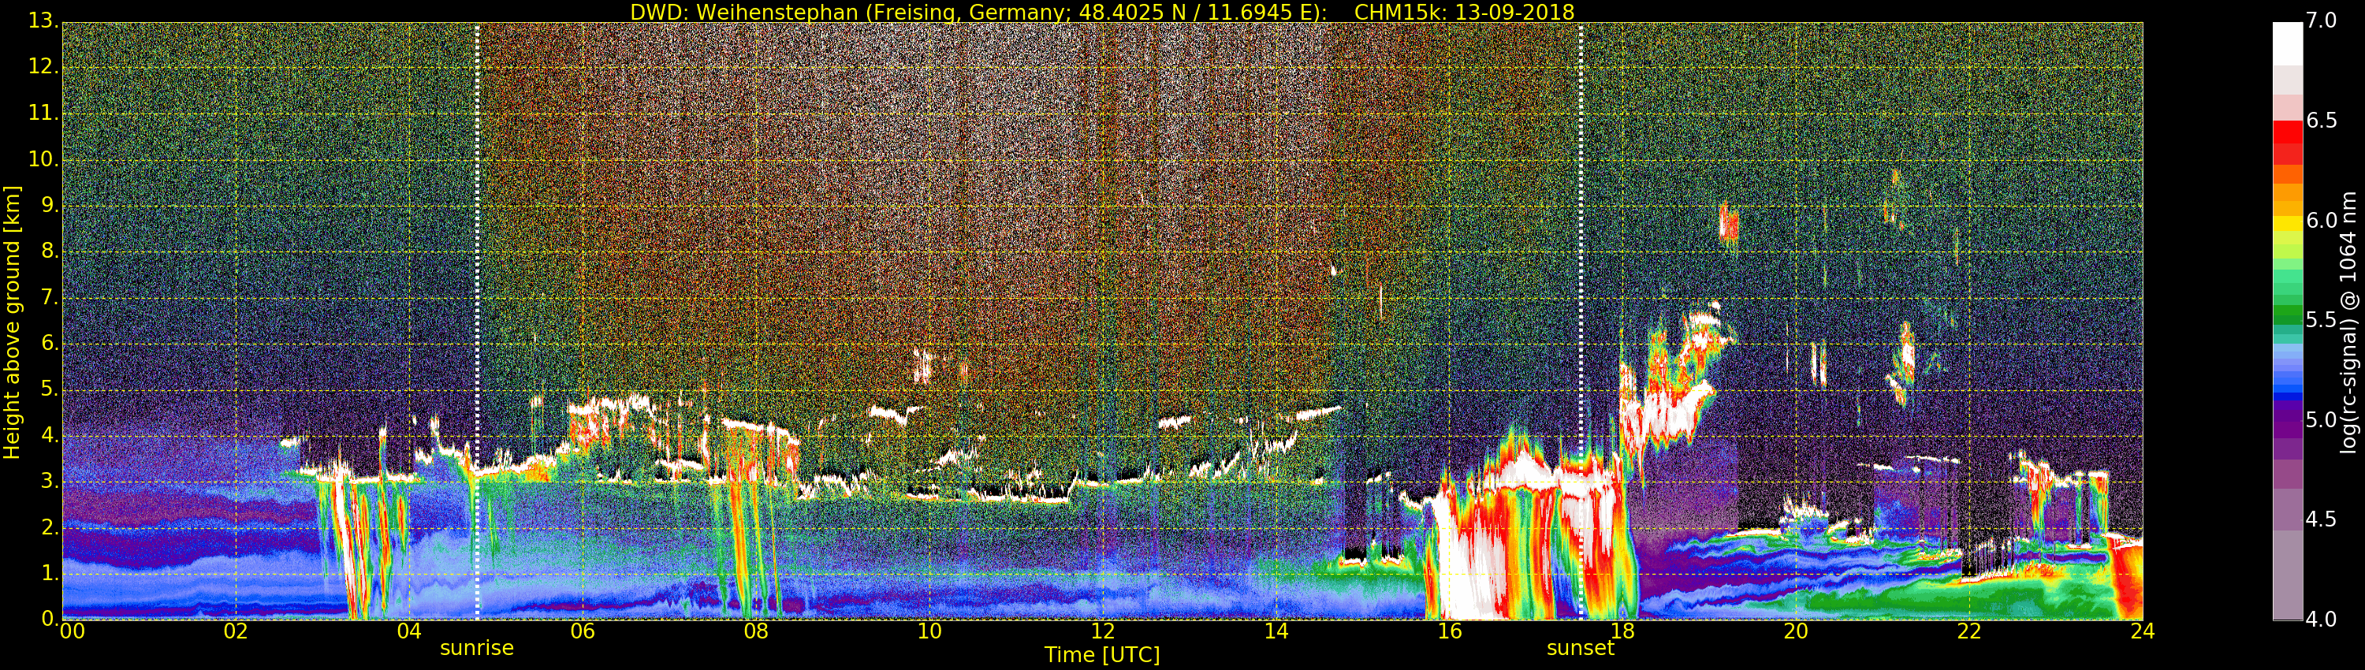Click the "12" time axis tick label
The image size is (2365, 670).
click(x=1103, y=631)
